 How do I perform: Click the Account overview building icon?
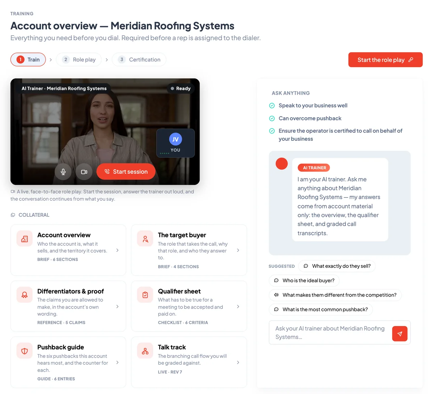25,239
